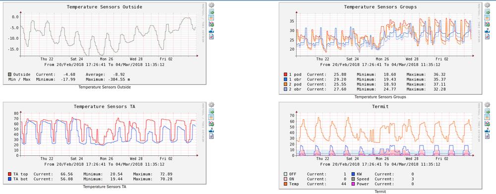Open gear settings icon for Temperature Sensors Groups graph

(488, 5)
